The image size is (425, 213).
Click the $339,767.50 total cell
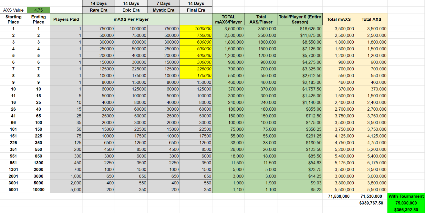point(371,203)
